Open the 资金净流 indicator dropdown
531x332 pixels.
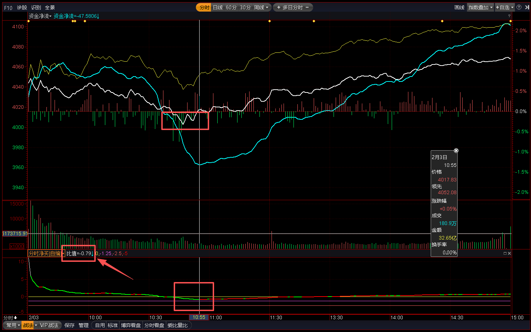tap(40, 16)
